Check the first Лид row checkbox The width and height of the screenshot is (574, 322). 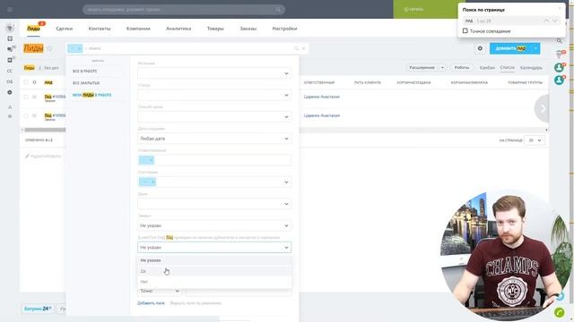[26, 97]
